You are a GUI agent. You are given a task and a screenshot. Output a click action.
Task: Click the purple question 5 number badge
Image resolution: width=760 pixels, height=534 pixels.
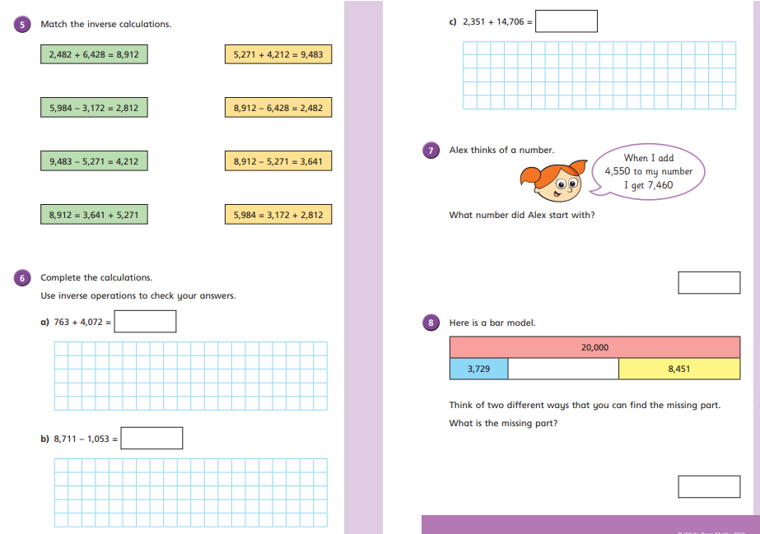click(22, 24)
